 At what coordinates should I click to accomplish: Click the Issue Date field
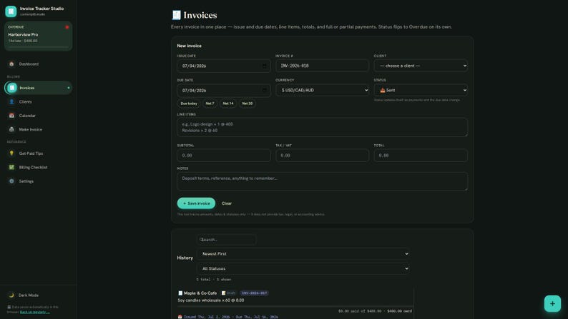coord(223,66)
